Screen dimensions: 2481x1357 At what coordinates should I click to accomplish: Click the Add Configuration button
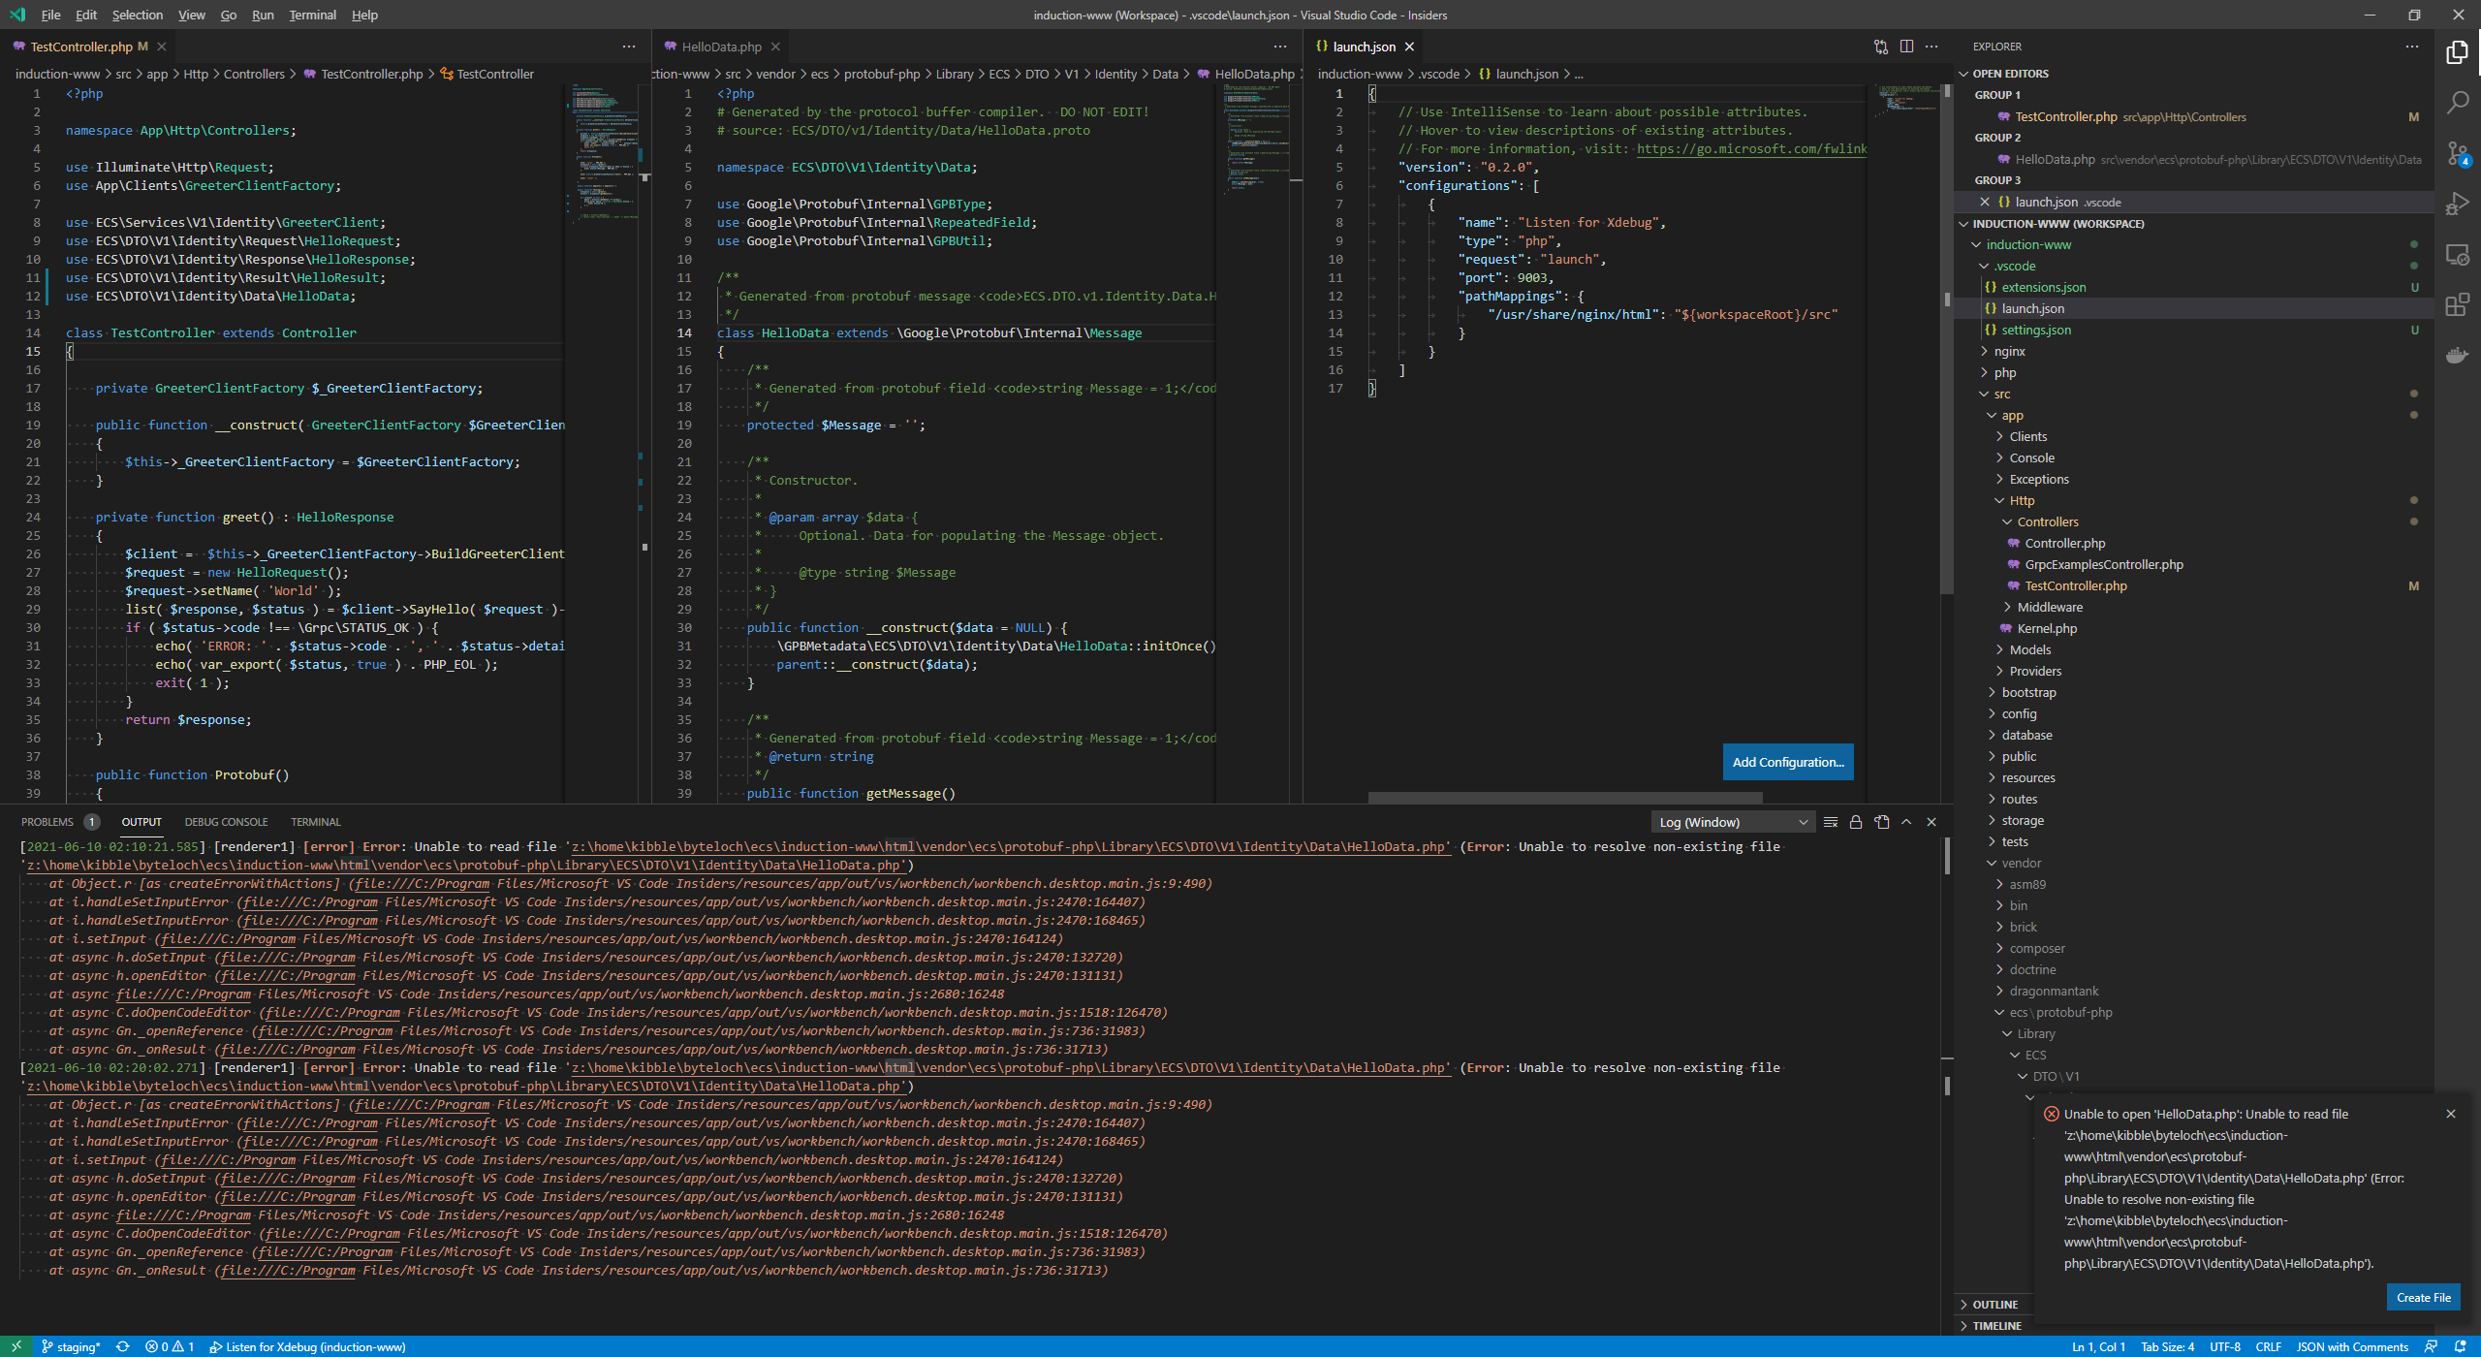pyautogui.click(x=1788, y=762)
